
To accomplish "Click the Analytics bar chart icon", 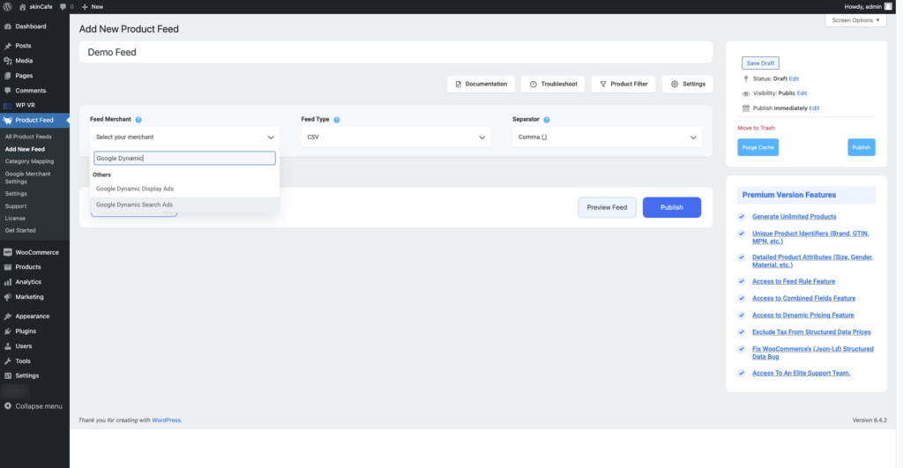I will click(7, 282).
